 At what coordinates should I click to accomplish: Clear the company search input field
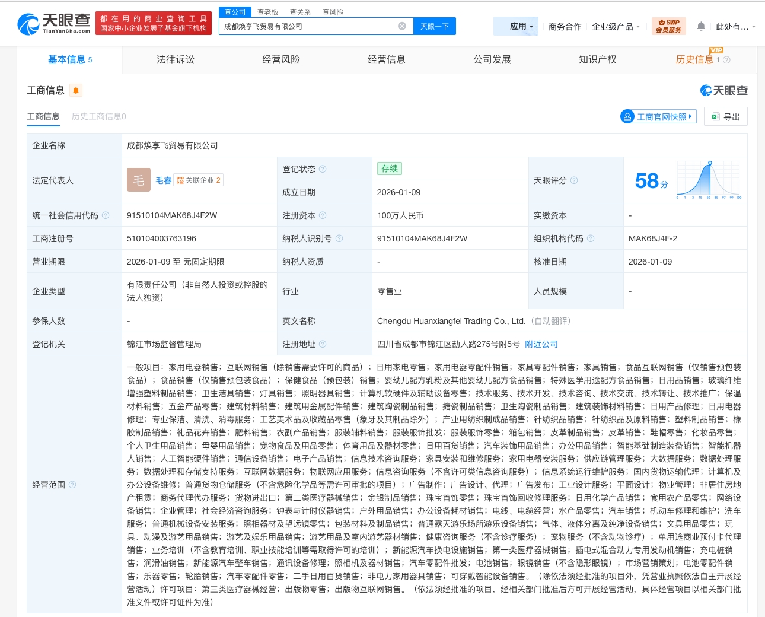402,26
